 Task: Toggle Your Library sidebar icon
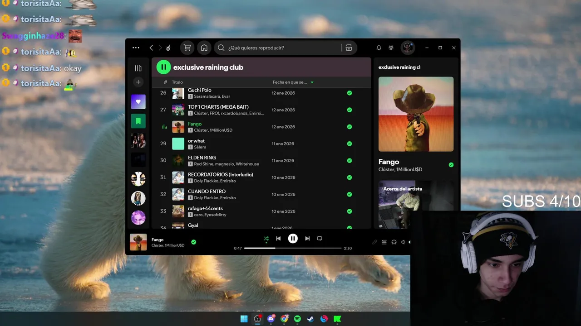[138, 68]
